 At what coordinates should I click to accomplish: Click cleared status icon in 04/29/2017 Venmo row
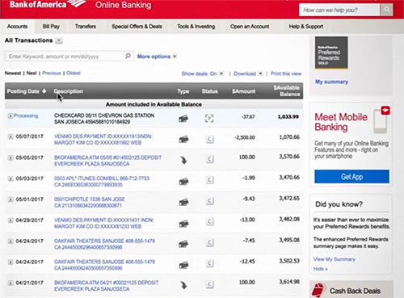tap(210, 221)
